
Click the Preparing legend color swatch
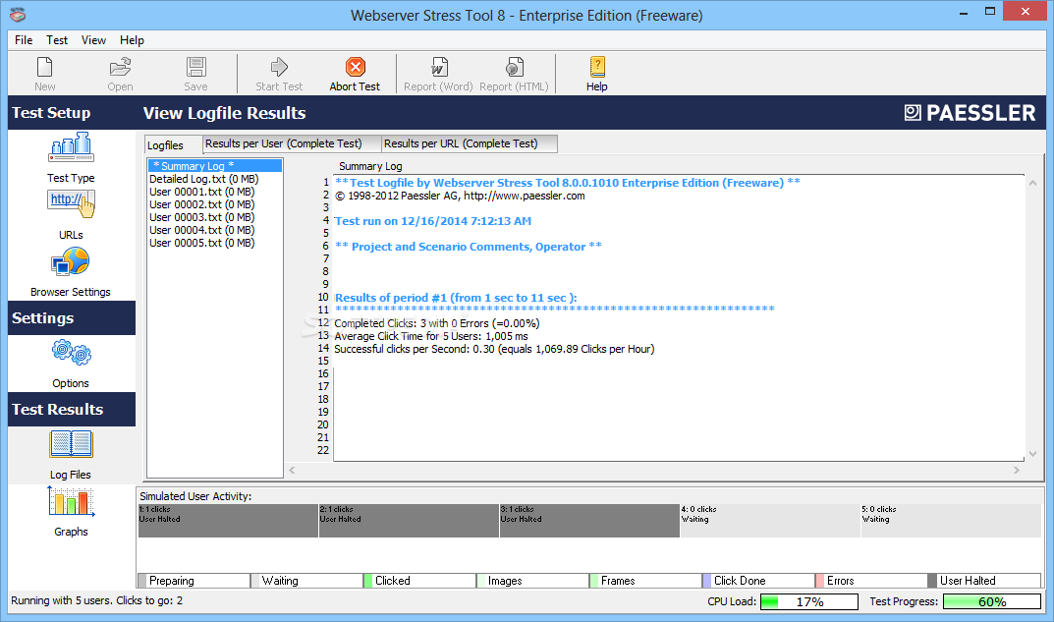(142, 581)
